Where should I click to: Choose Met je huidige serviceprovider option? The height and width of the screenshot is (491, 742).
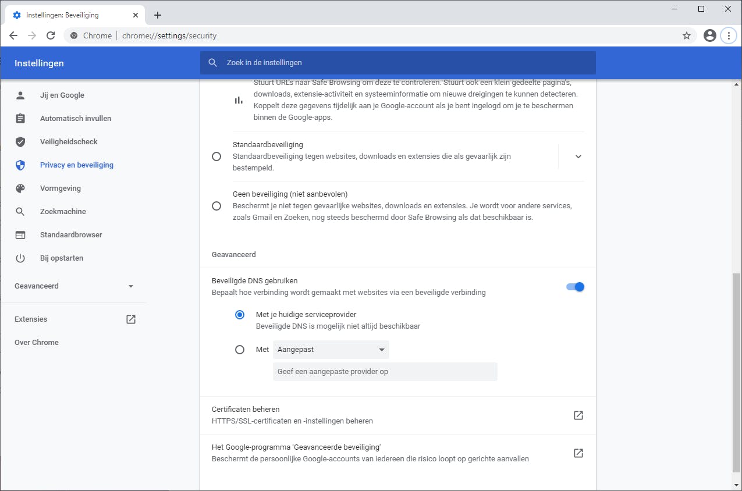click(240, 315)
